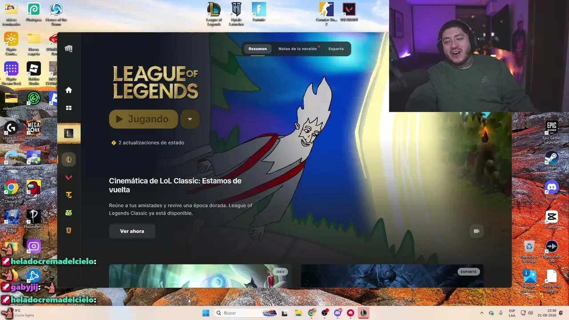Select the Photopea desktop shortcut
This screenshot has width=569, height=320.
(33, 12)
